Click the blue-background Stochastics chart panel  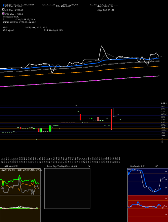click(x=148, y=182)
